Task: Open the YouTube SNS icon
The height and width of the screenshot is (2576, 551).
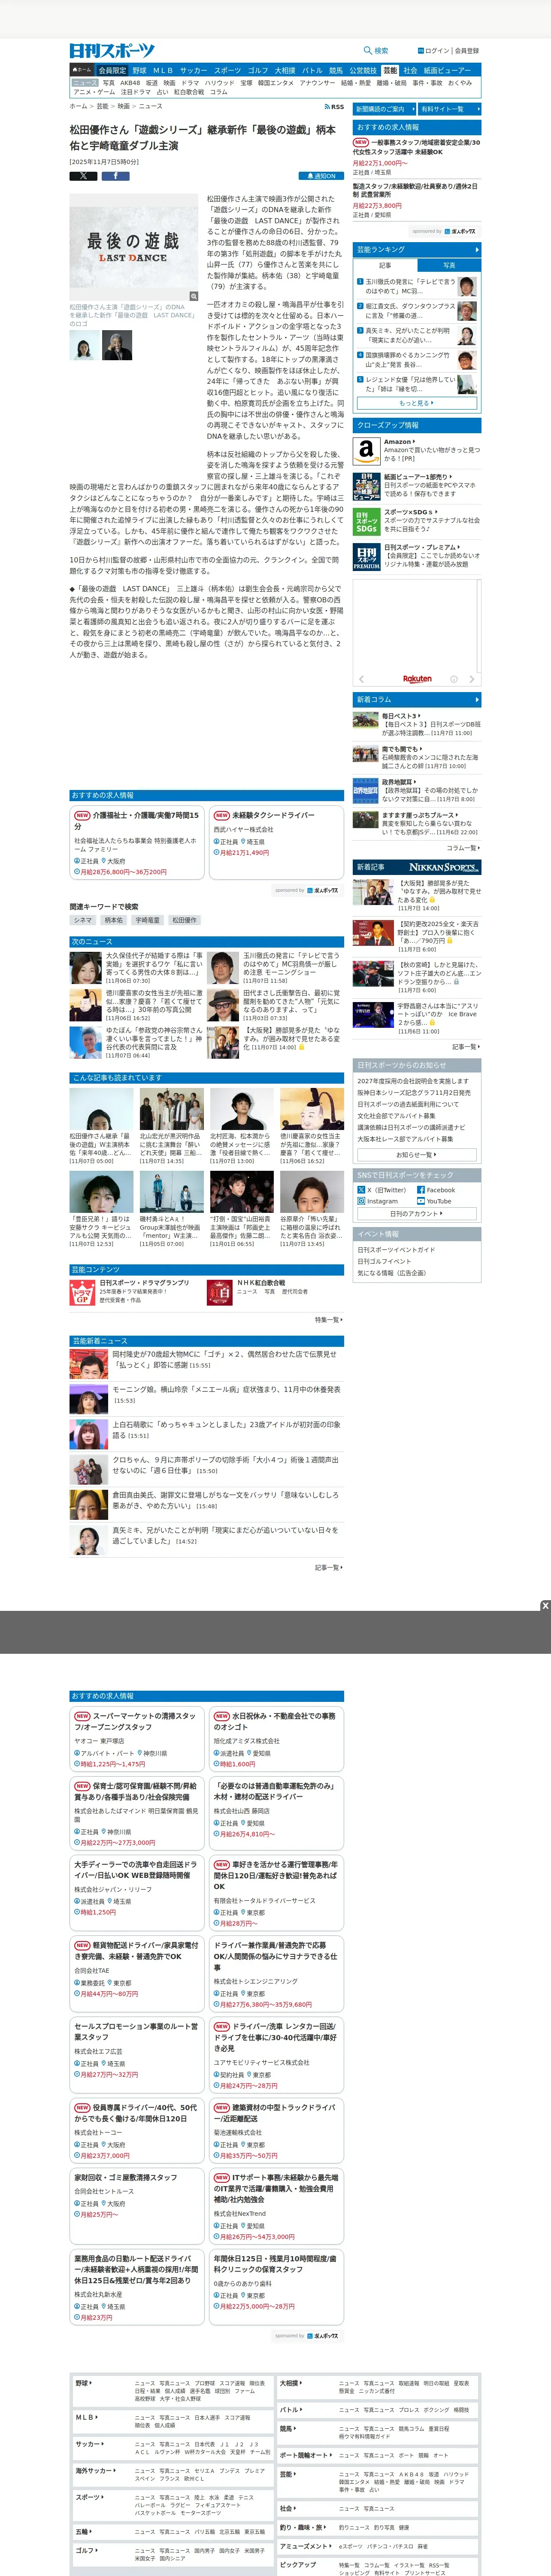Action: 421,1201
